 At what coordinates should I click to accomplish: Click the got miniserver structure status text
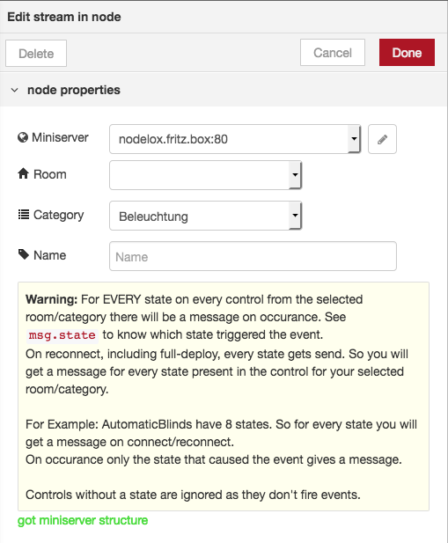coord(83,520)
